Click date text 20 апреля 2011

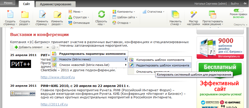pos(23,86)
